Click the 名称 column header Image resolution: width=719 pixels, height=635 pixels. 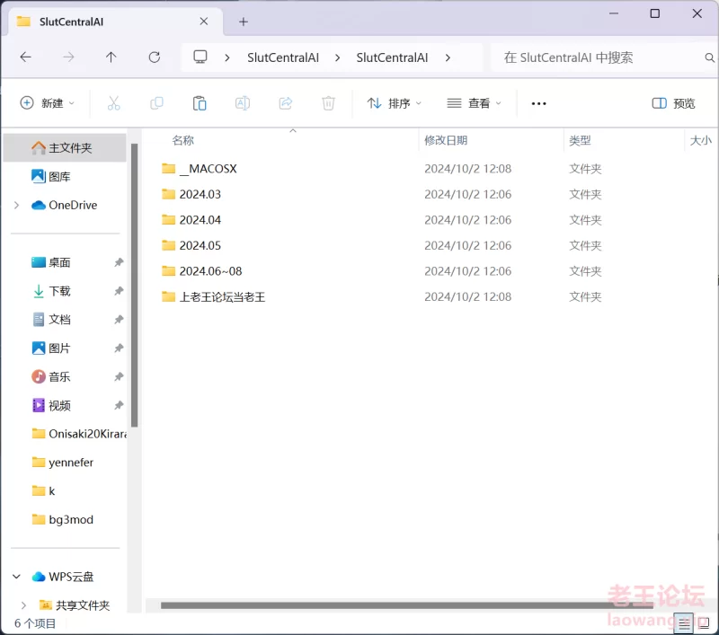tap(183, 140)
